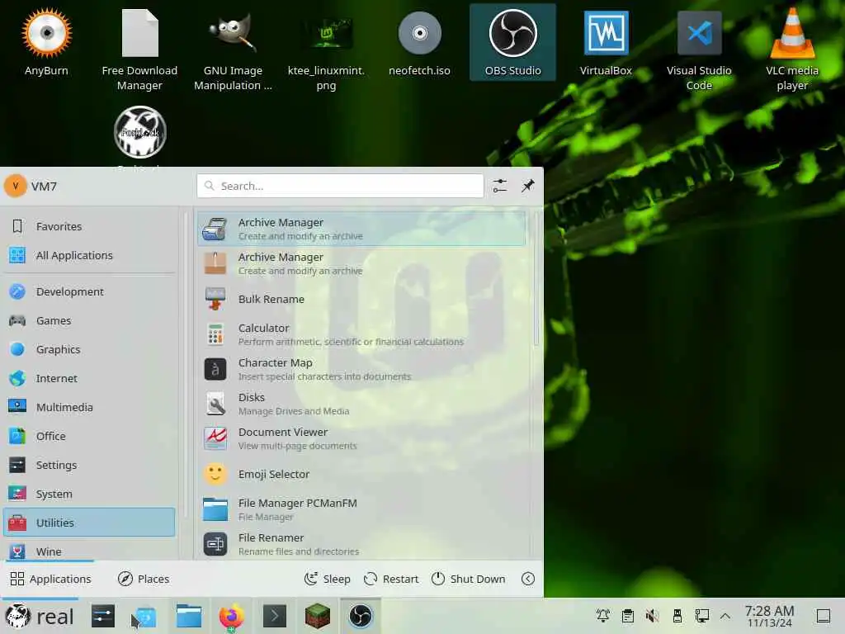The image size is (845, 634).
Task: Open the Games category
Action: (89, 321)
